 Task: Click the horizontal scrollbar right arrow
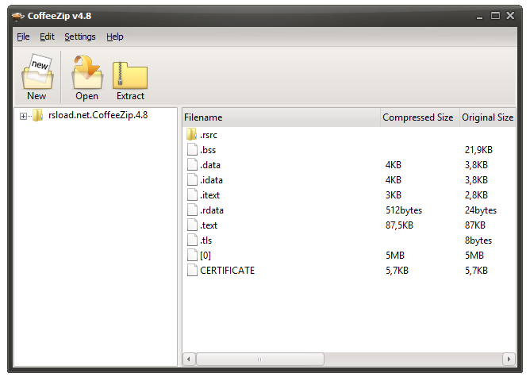point(509,359)
